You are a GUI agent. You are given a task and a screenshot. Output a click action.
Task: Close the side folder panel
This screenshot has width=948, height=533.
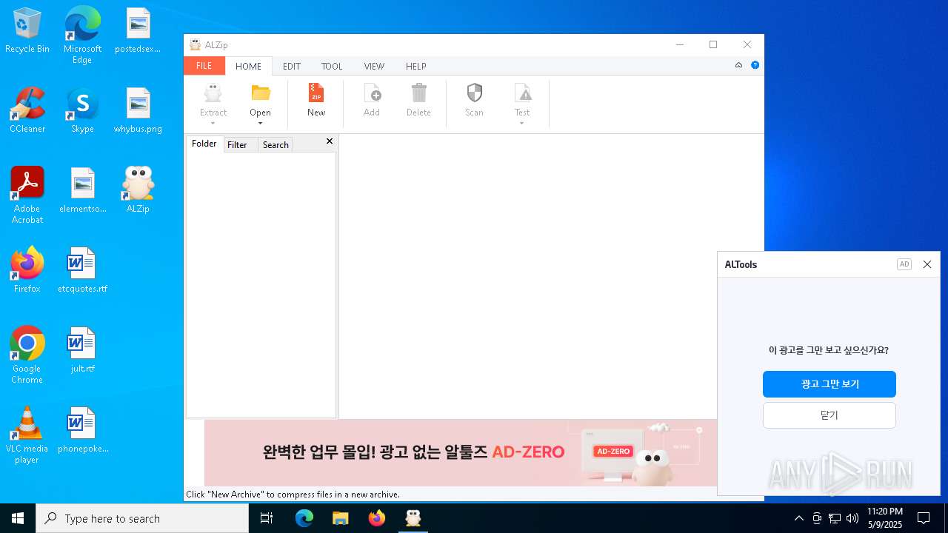(x=330, y=141)
